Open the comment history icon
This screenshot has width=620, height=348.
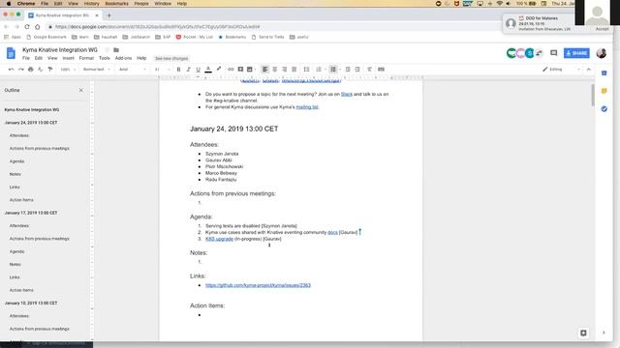[x=553, y=53]
